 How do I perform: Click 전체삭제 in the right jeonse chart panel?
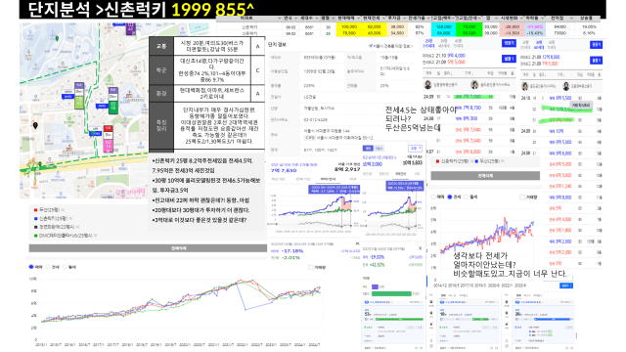tap(485, 176)
